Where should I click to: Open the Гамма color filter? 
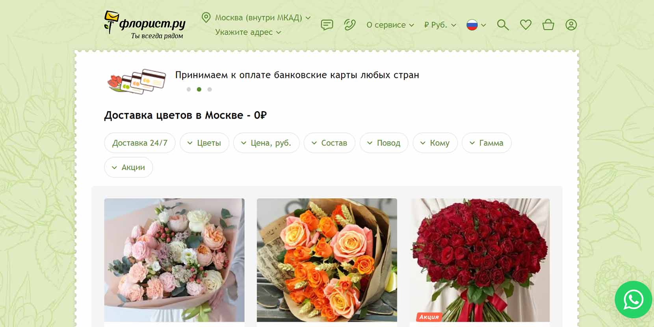[x=487, y=143]
